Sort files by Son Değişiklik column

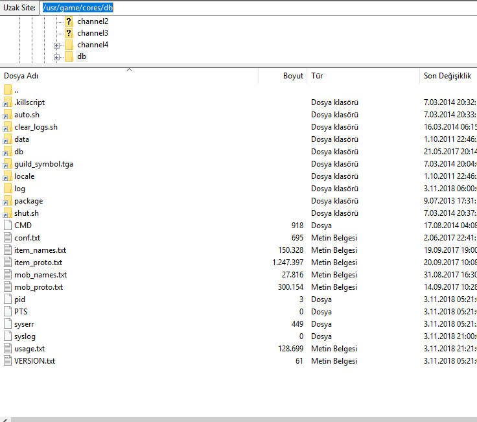448,76
